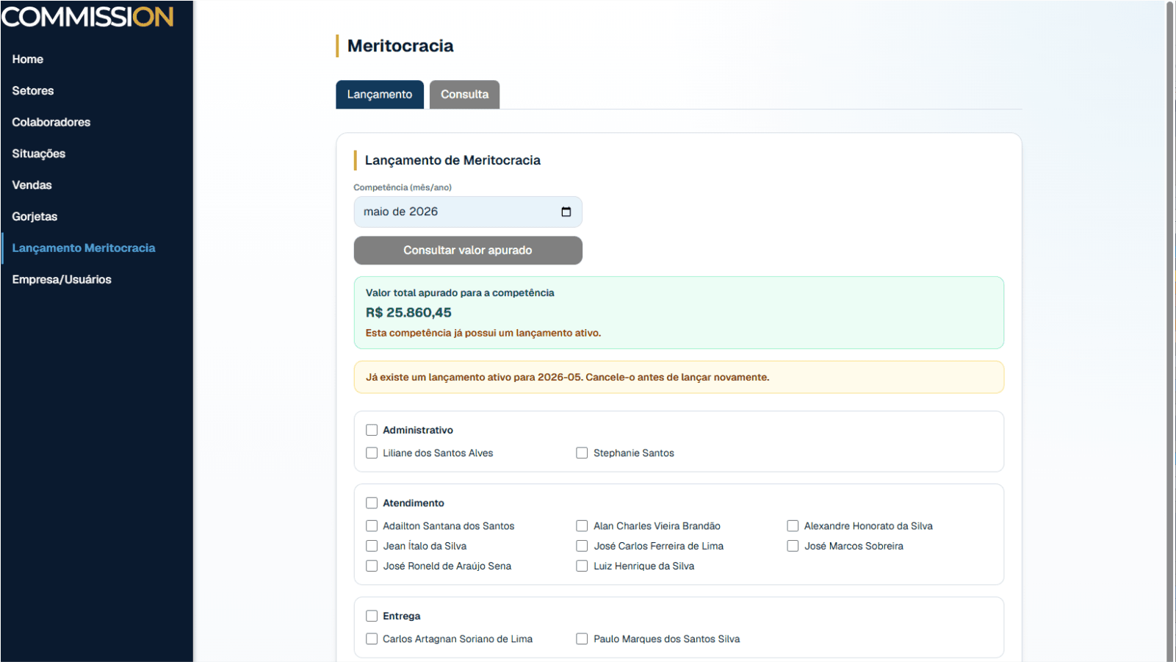The width and height of the screenshot is (1176, 662).
Task: Select the Jean Ítalo da Silva checkbox
Action: tap(372, 546)
